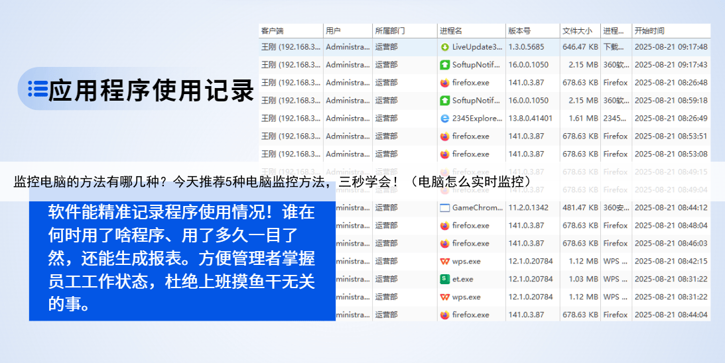725x363 pixels.
Task: Open the 监控电脑的方法有哪几种 article title
Action: point(272,181)
